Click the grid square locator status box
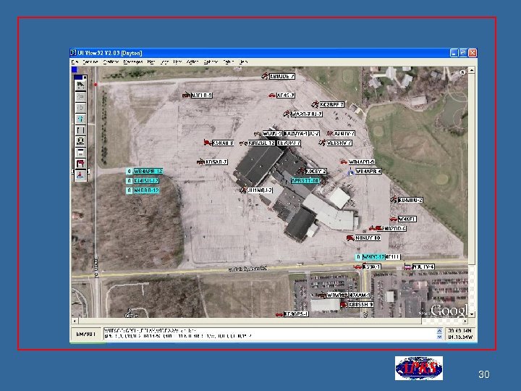Image resolution: width=521 pixels, height=391 pixels. (x=85, y=334)
